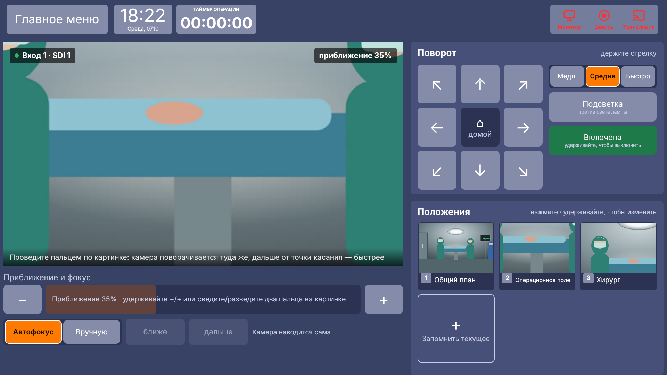The height and width of the screenshot is (375, 667).
Task: Pan camera right with the right arrow
Action: (523, 127)
